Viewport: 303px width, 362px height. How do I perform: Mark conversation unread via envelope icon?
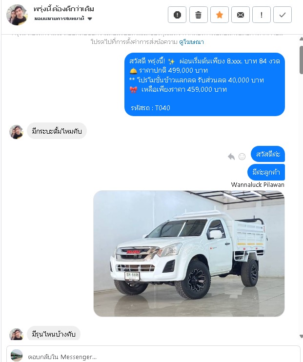[241, 15]
